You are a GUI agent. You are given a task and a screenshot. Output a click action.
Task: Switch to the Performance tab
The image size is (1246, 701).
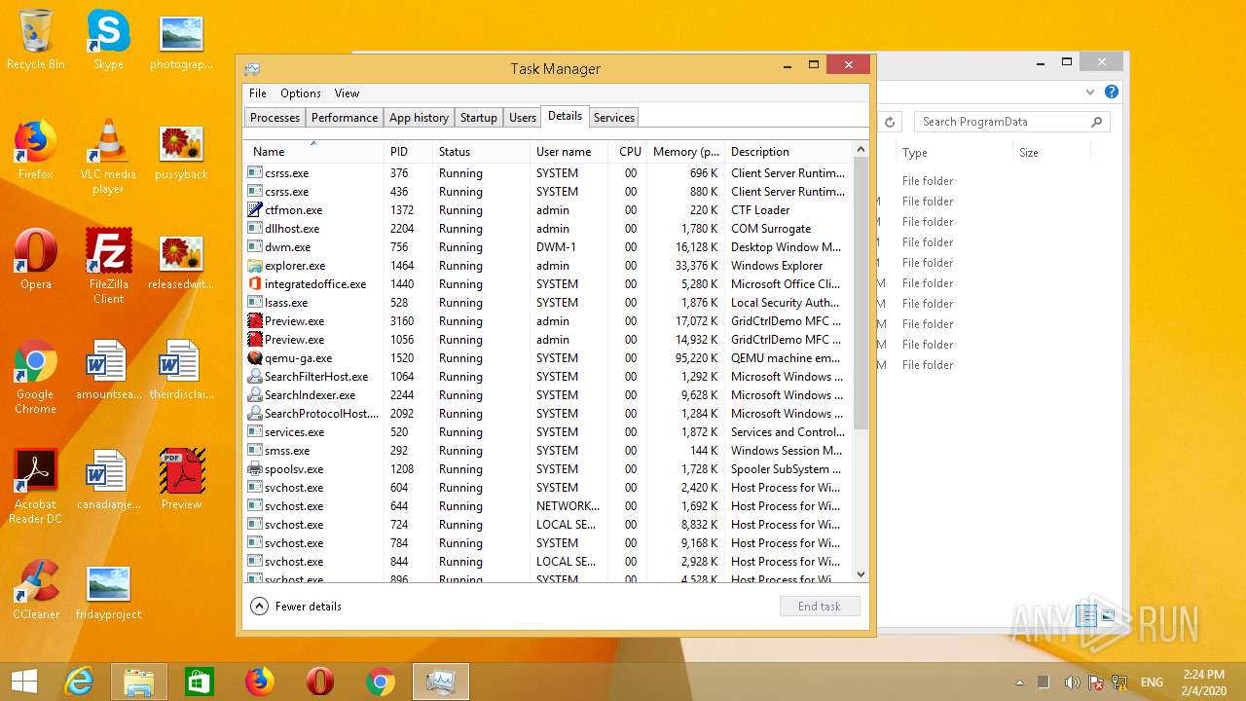[344, 117]
